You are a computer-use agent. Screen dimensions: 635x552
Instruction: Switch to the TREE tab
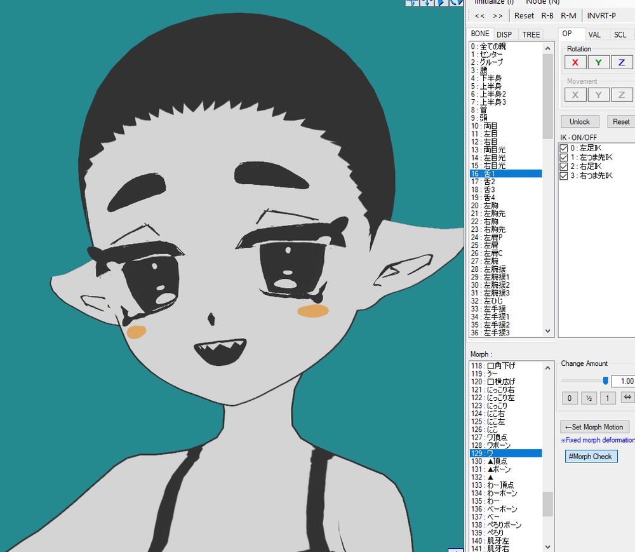pos(531,34)
